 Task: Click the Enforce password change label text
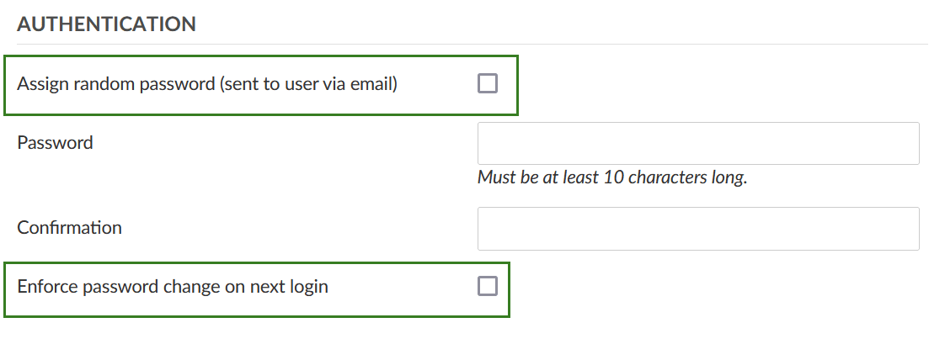(173, 287)
